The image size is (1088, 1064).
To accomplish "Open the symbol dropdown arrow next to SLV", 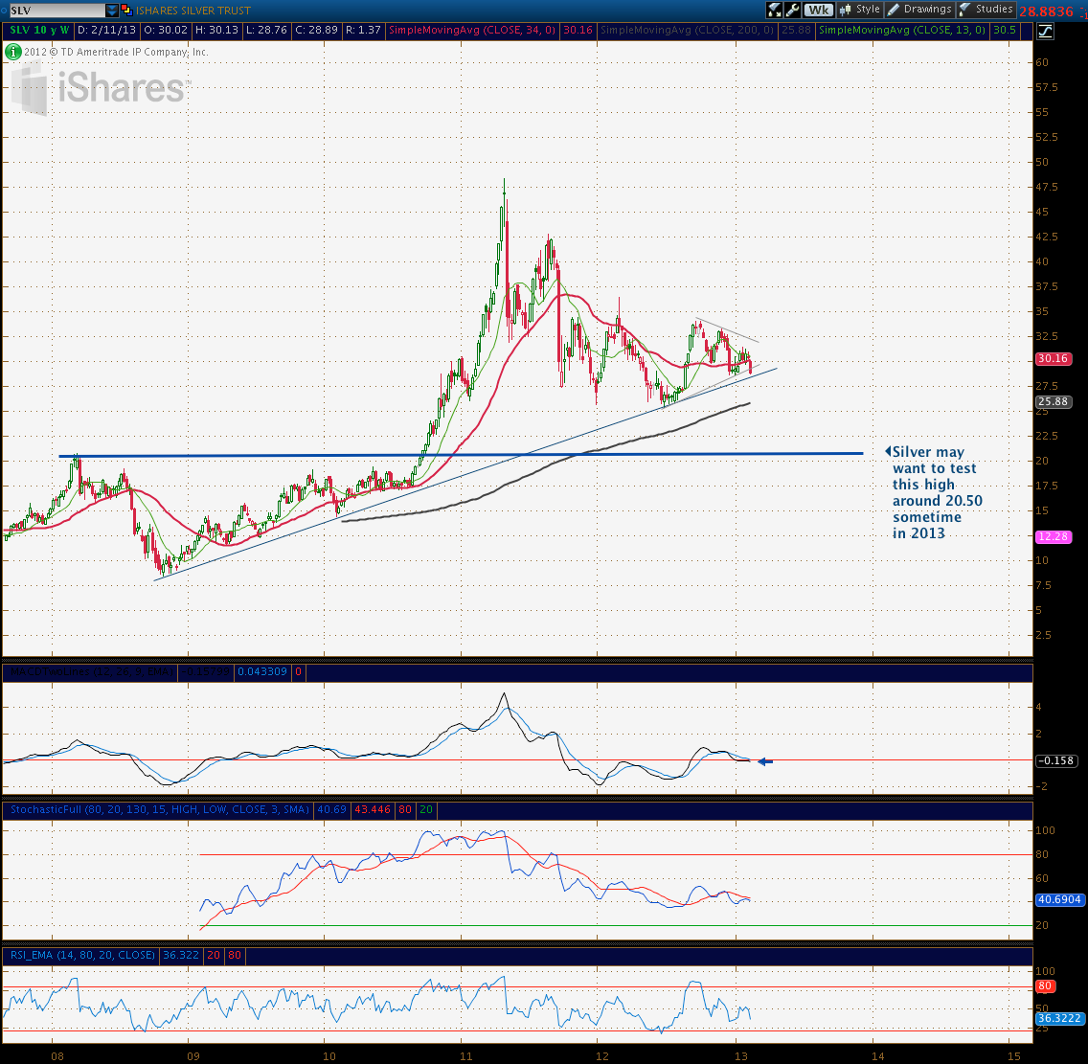I will click(x=112, y=11).
